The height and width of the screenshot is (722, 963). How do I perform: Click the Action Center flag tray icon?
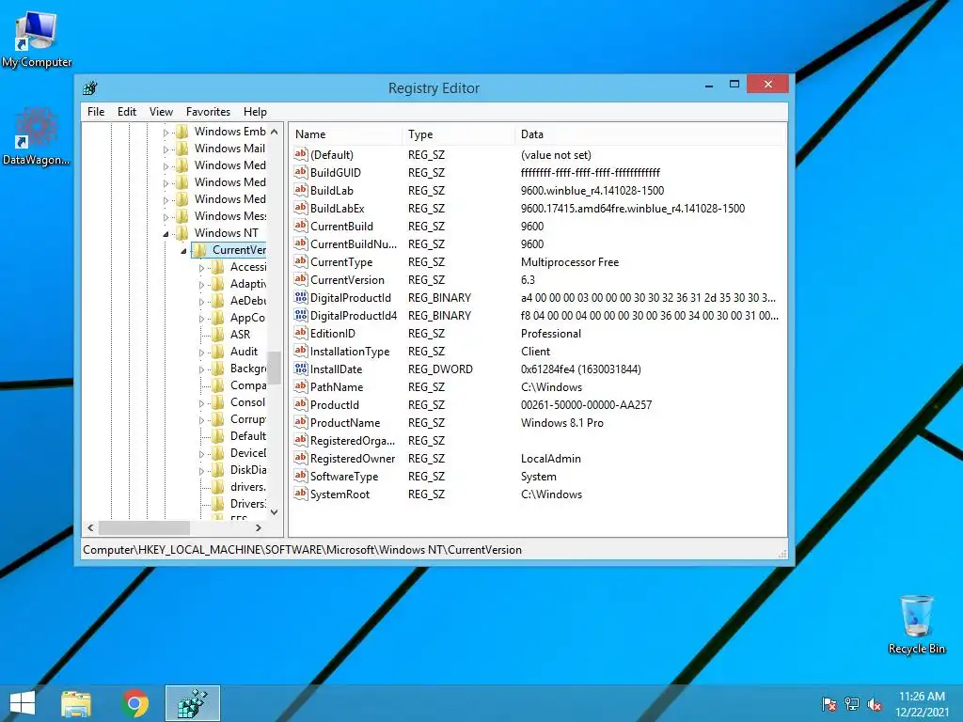(829, 704)
